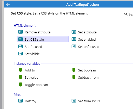Click the Set visible action icon
The width and height of the screenshot is (133, 109).
(21, 54)
